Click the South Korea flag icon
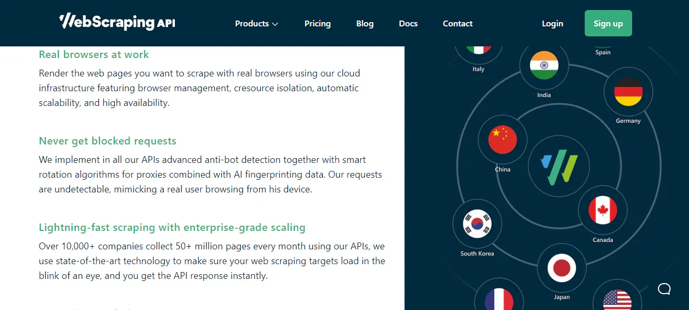Viewport: 689px width, 310px height. coord(477,224)
